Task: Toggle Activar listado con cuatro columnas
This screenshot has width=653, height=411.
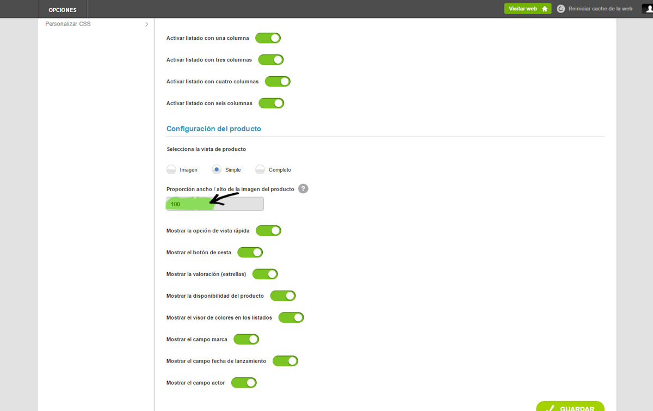Action: click(x=278, y=82)
